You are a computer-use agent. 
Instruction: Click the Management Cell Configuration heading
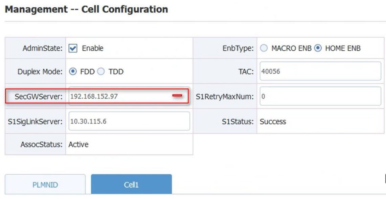click(87, 9)
